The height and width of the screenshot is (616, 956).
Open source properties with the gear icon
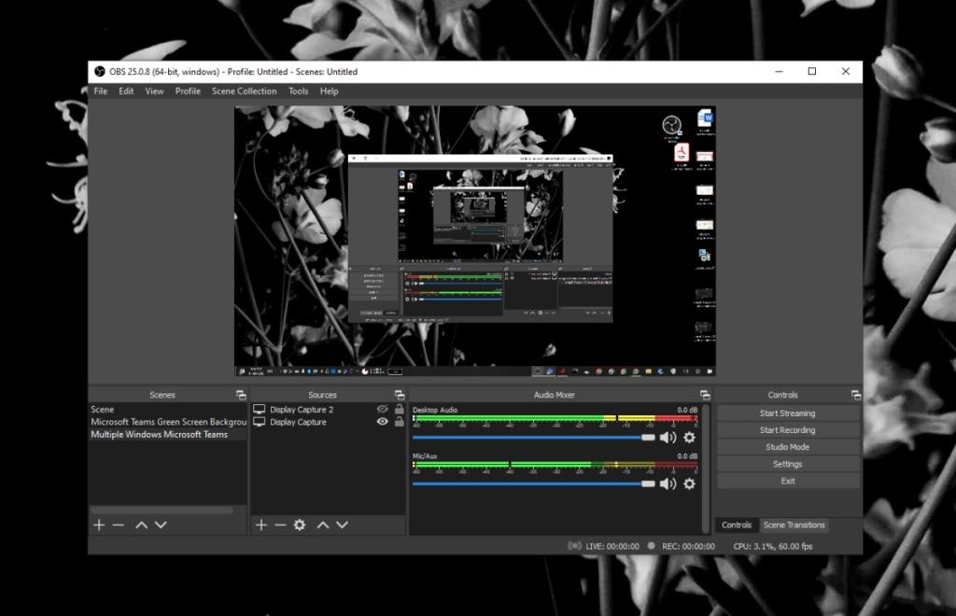coord(301,525)
